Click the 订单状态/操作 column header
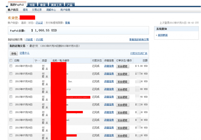Screen dimensions: 201x140 124,61
